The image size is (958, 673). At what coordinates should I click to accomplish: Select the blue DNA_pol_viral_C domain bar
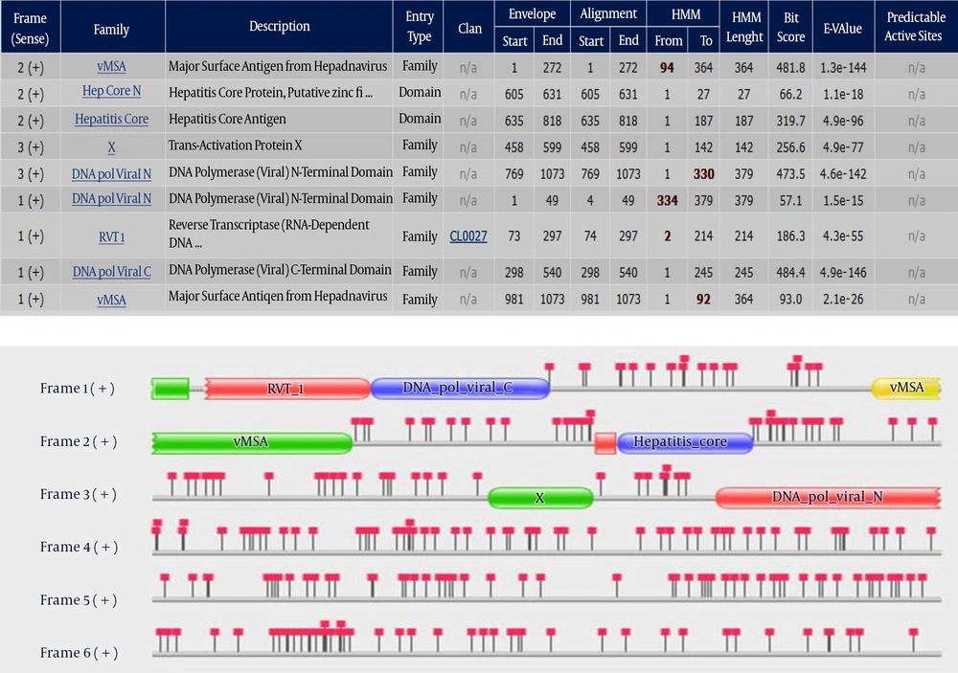click(460, 388)
